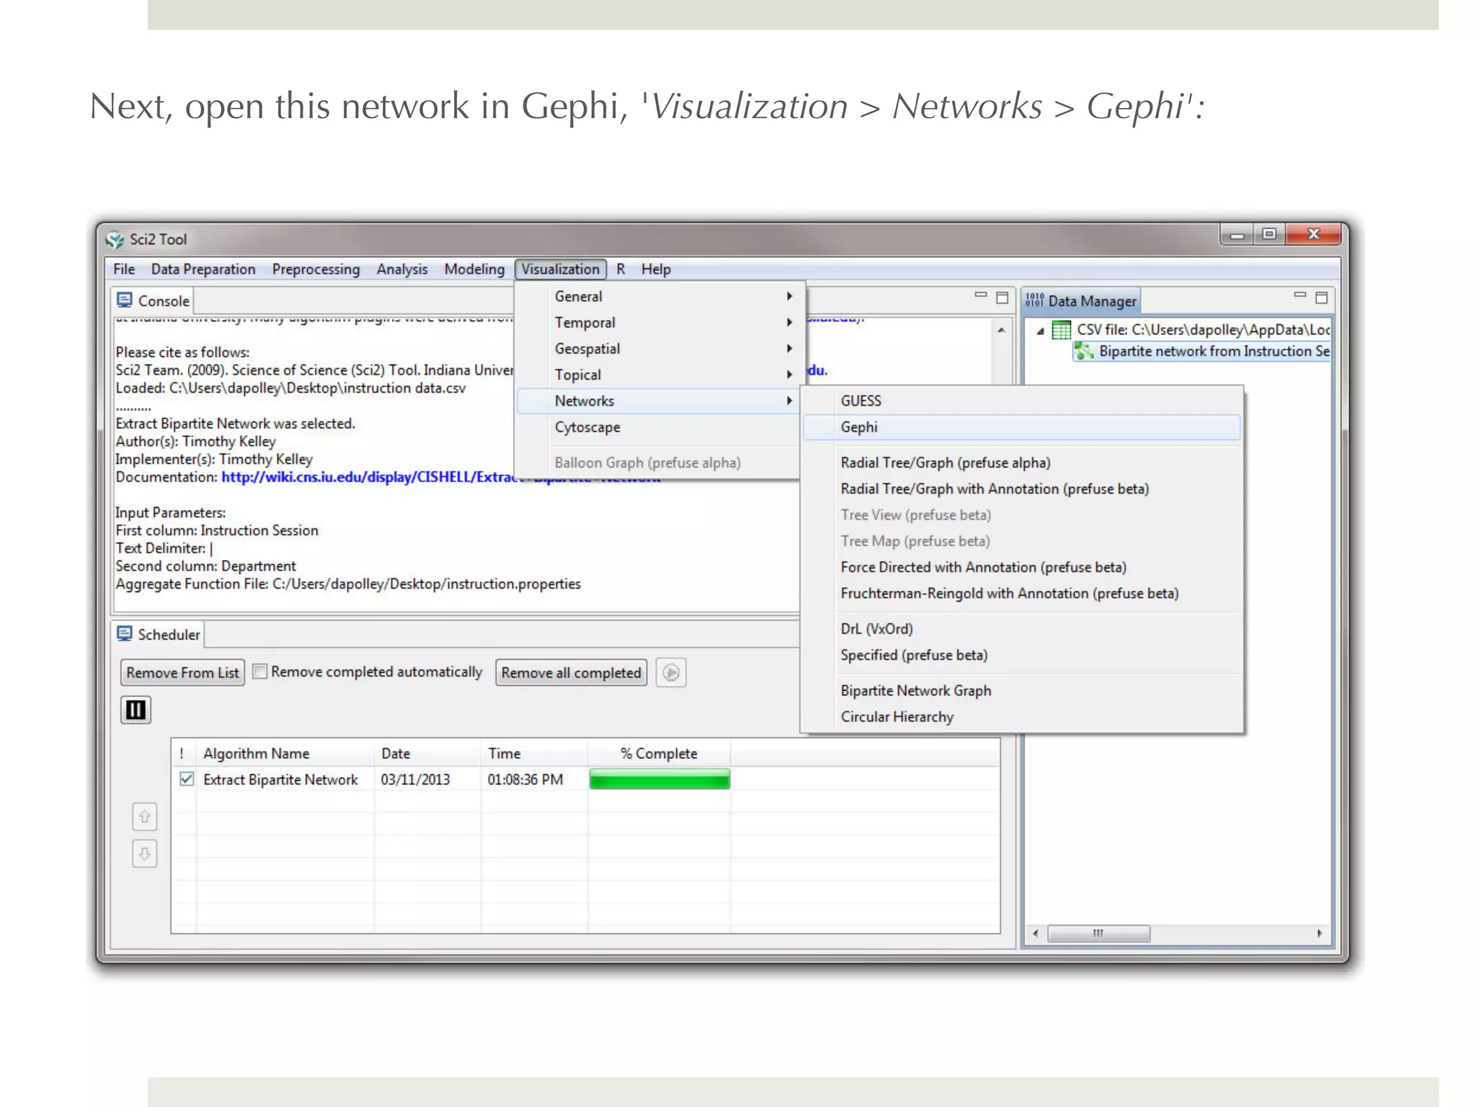Collapse the CSV file tree node
The height and width of the screenshot is (1107, 1476).
1040,332
